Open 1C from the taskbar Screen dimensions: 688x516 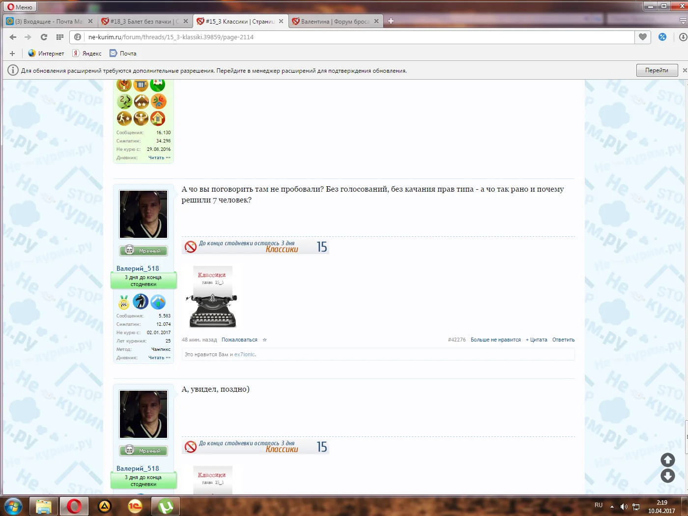[135, 506]
